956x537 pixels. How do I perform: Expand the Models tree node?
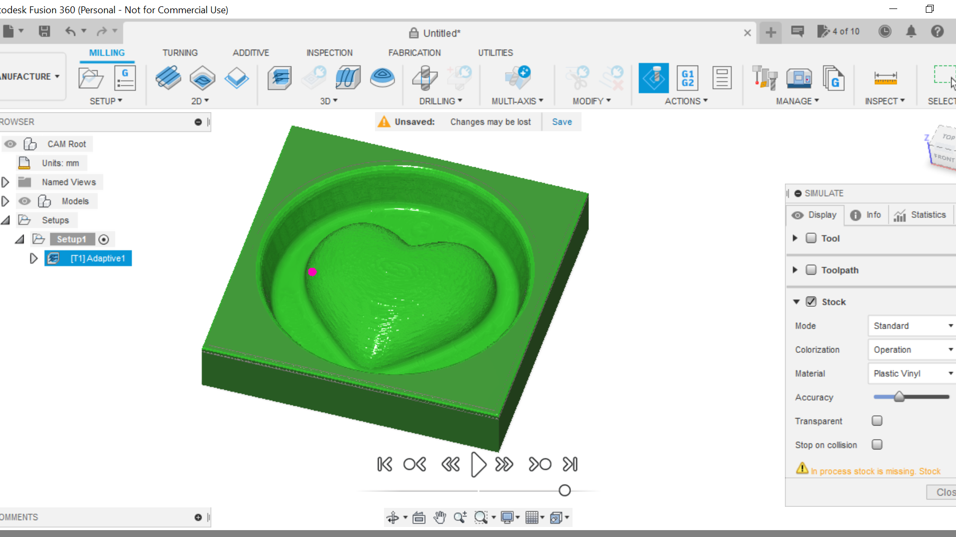coord(5,201)
